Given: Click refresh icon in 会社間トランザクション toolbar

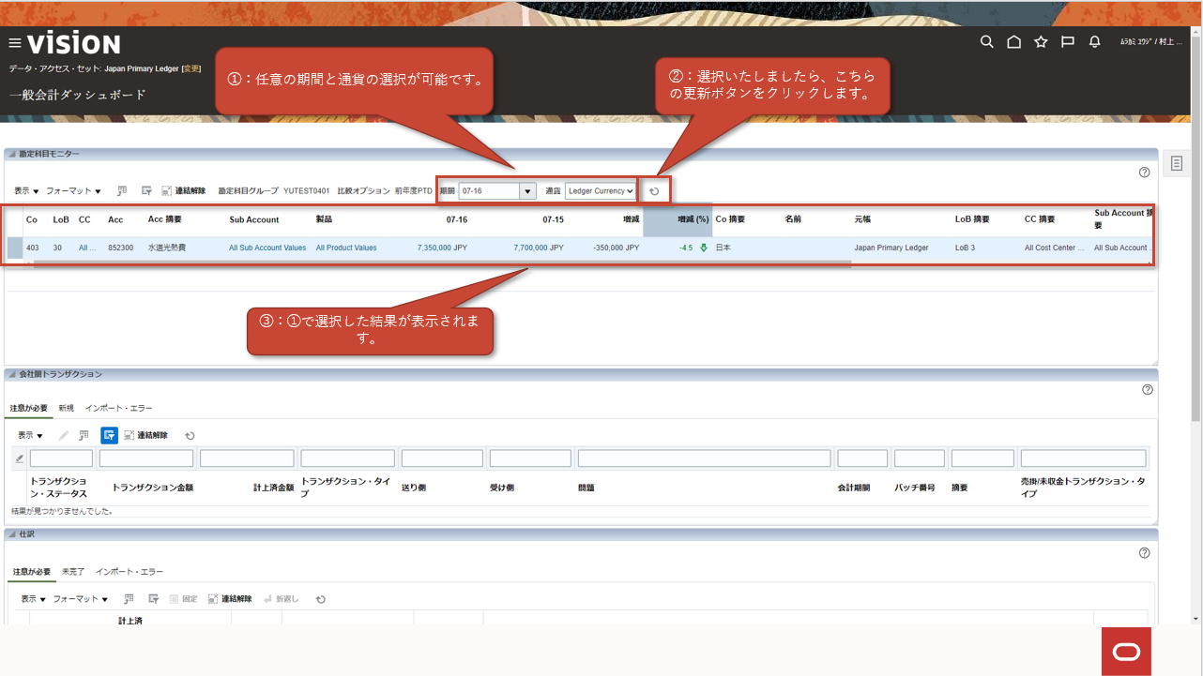Looking at the screenshot, I should tap(190, 436).
